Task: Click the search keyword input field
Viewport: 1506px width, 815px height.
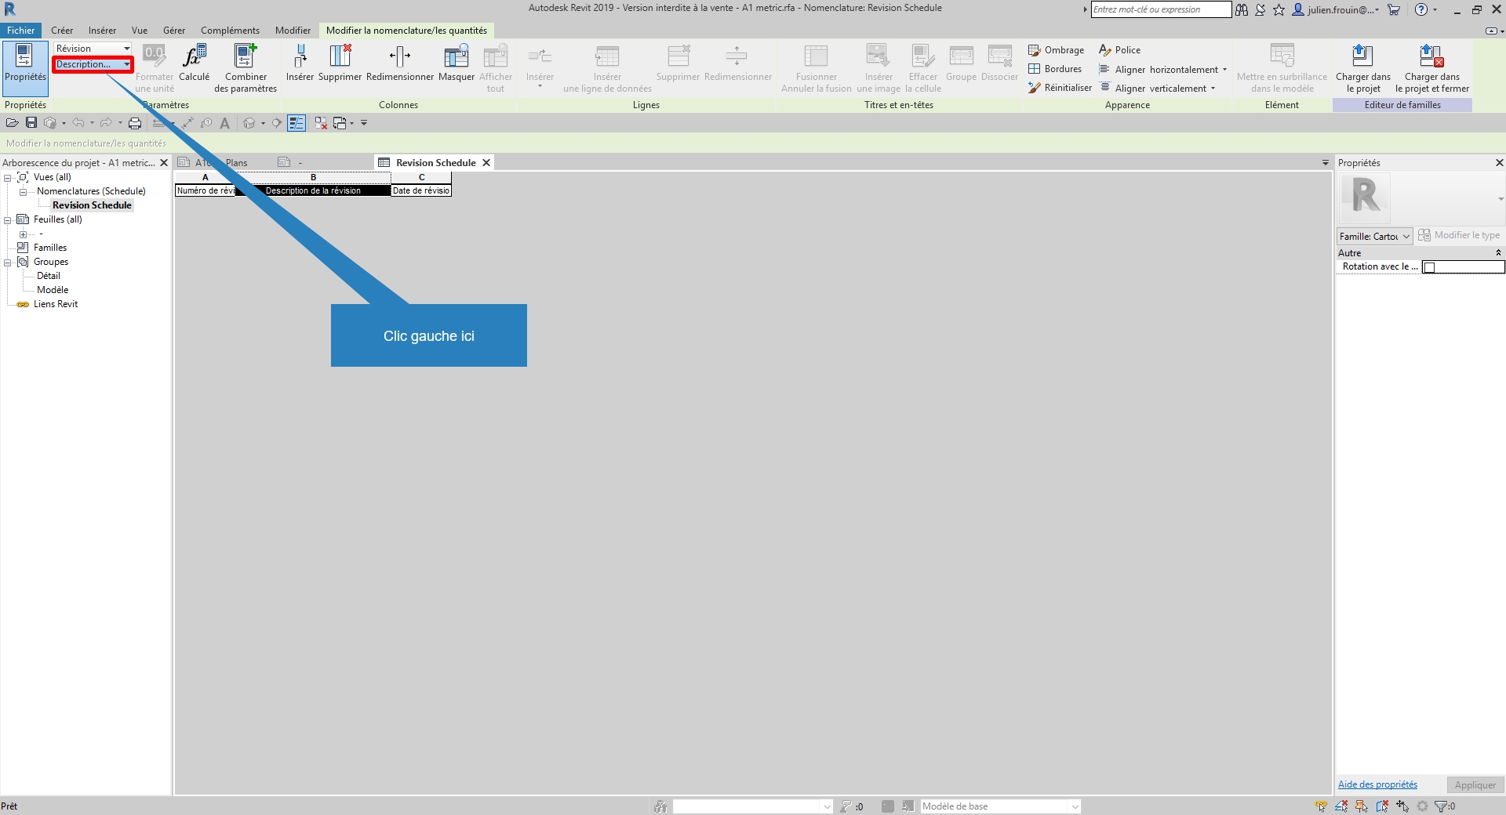Action: (x=1160, y=9)
